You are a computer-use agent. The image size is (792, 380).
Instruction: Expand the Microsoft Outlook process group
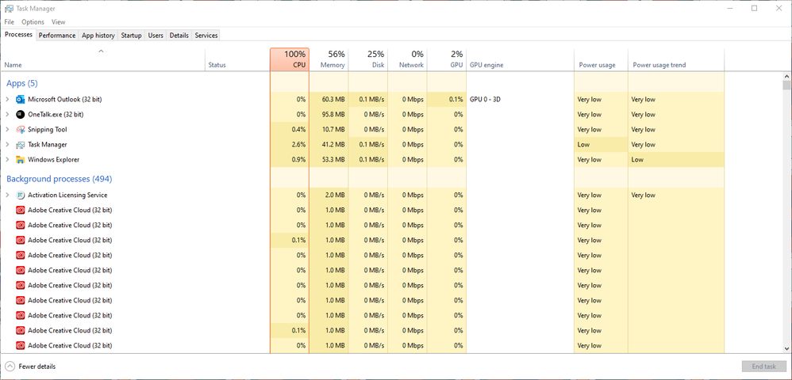pos(7,100)
